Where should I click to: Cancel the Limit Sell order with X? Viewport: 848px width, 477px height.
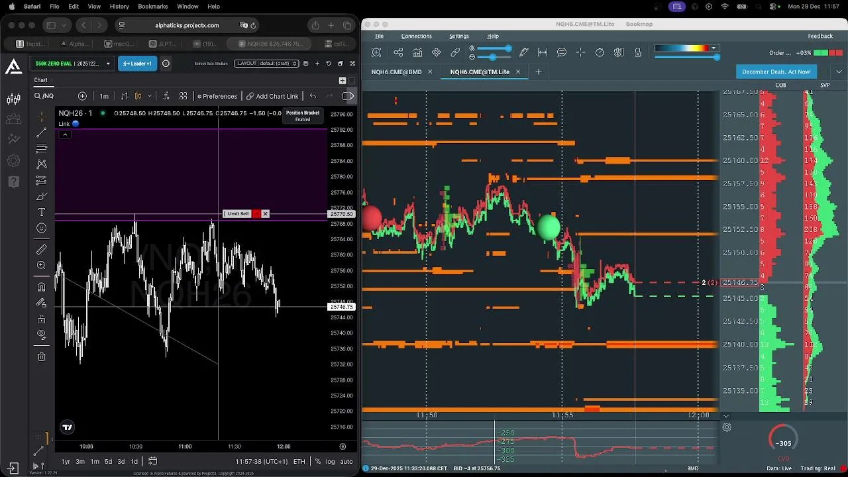point(265,213)
